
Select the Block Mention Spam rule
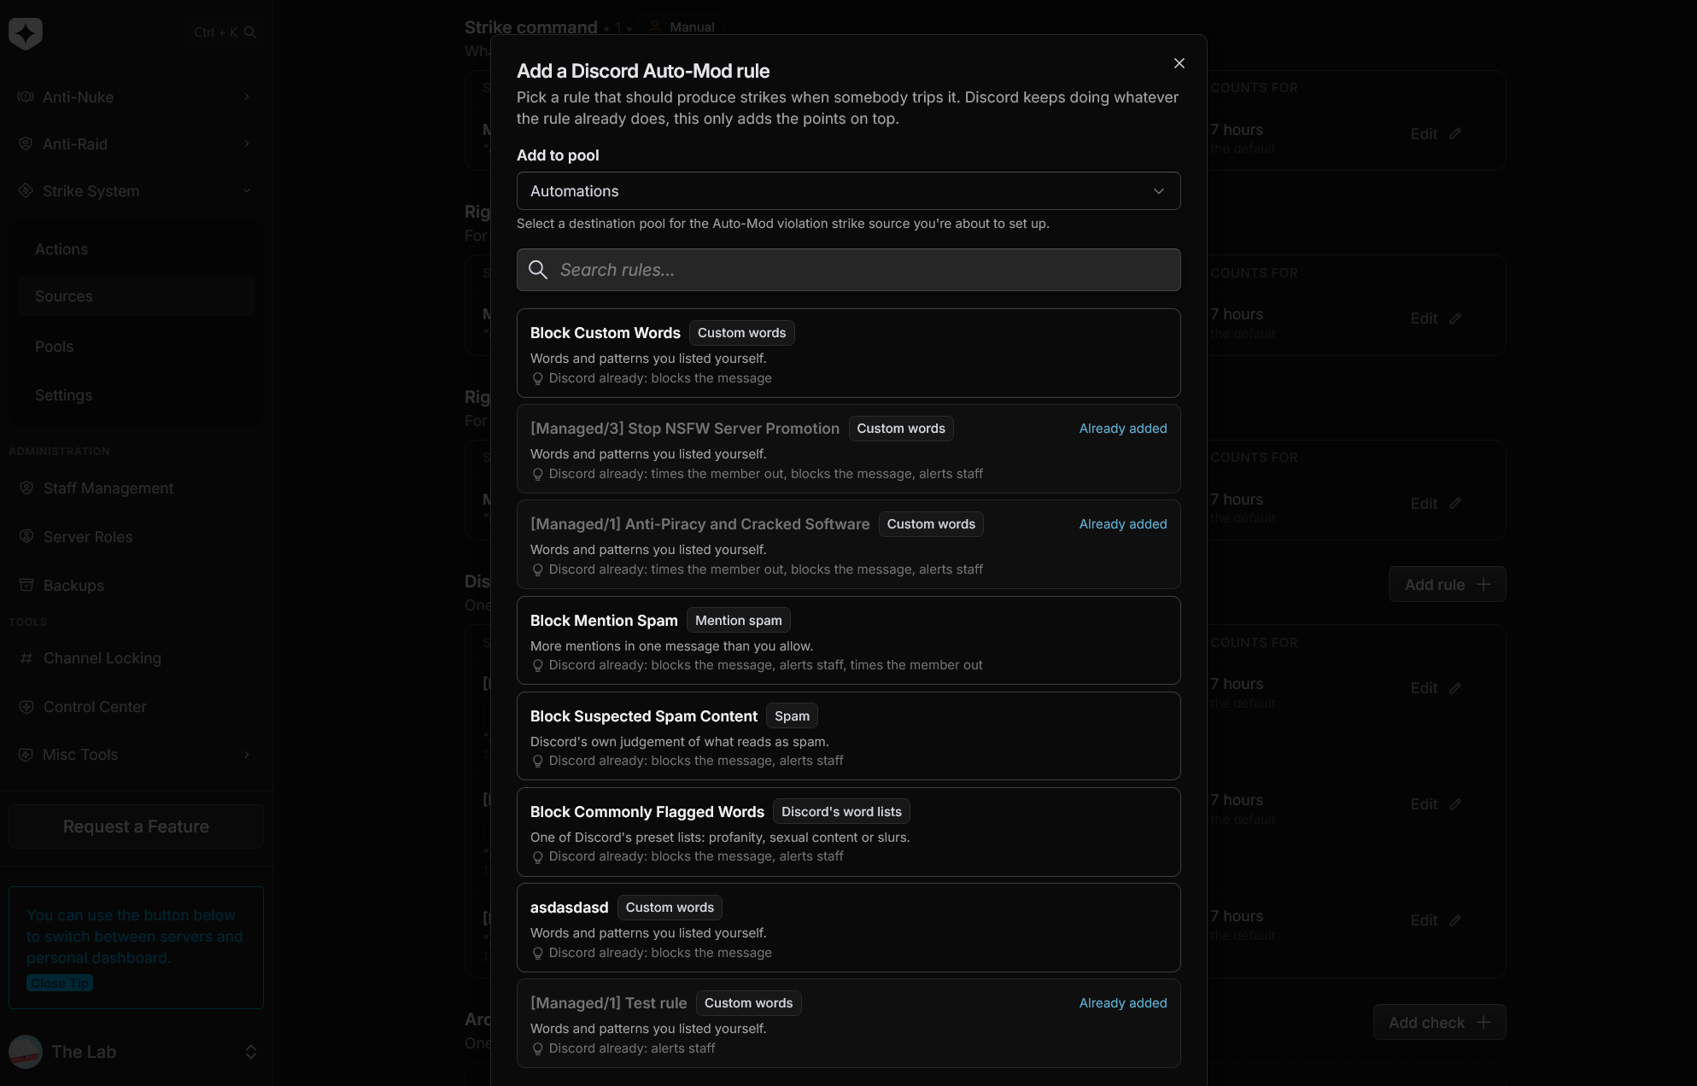(x=848, y=640)
